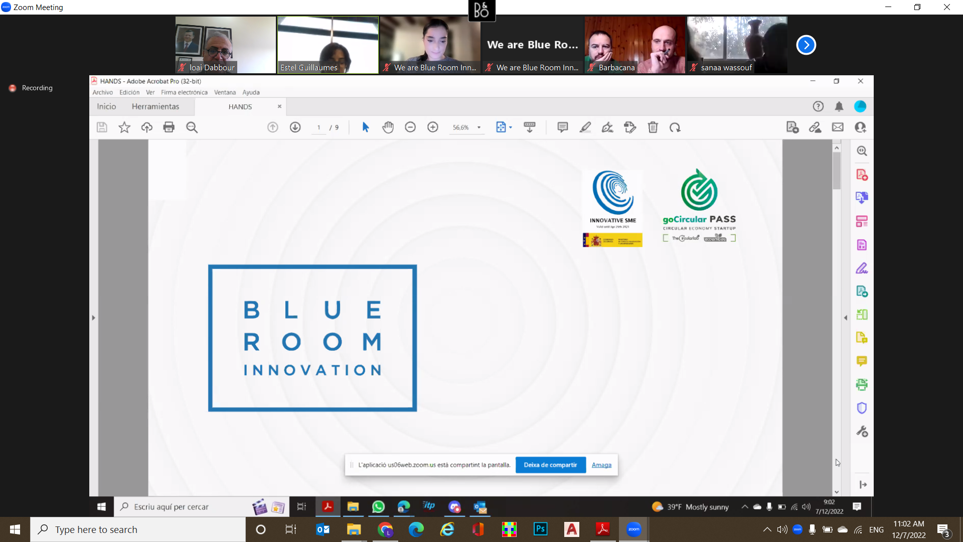Collapse the right tools pane arrow

point(846,318)
